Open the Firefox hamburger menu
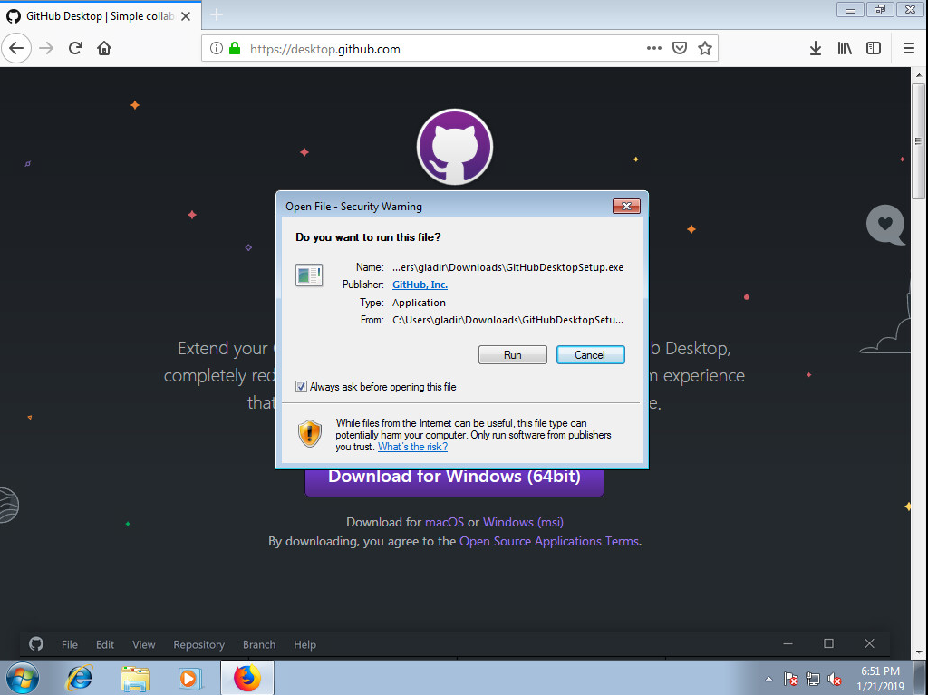Viewport: 928px width, 695px height. pos(909,49)
